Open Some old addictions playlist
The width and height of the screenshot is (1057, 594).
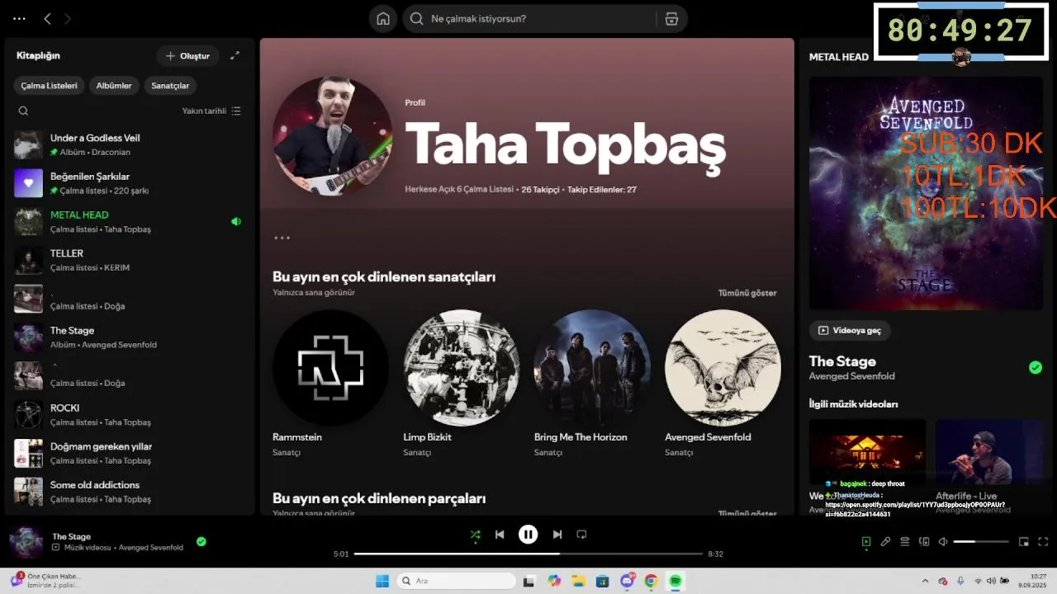tap(130, 492)
